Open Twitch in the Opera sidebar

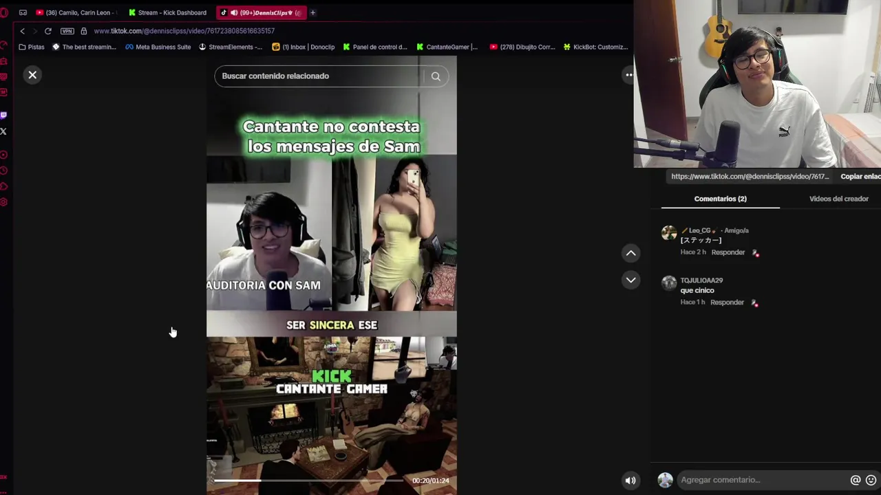click(3, 115)
